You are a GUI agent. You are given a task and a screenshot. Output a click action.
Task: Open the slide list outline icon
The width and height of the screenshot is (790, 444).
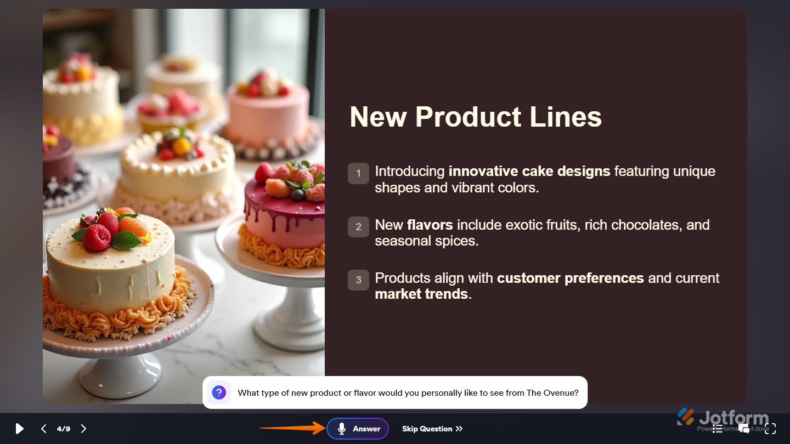coord(718,429)
